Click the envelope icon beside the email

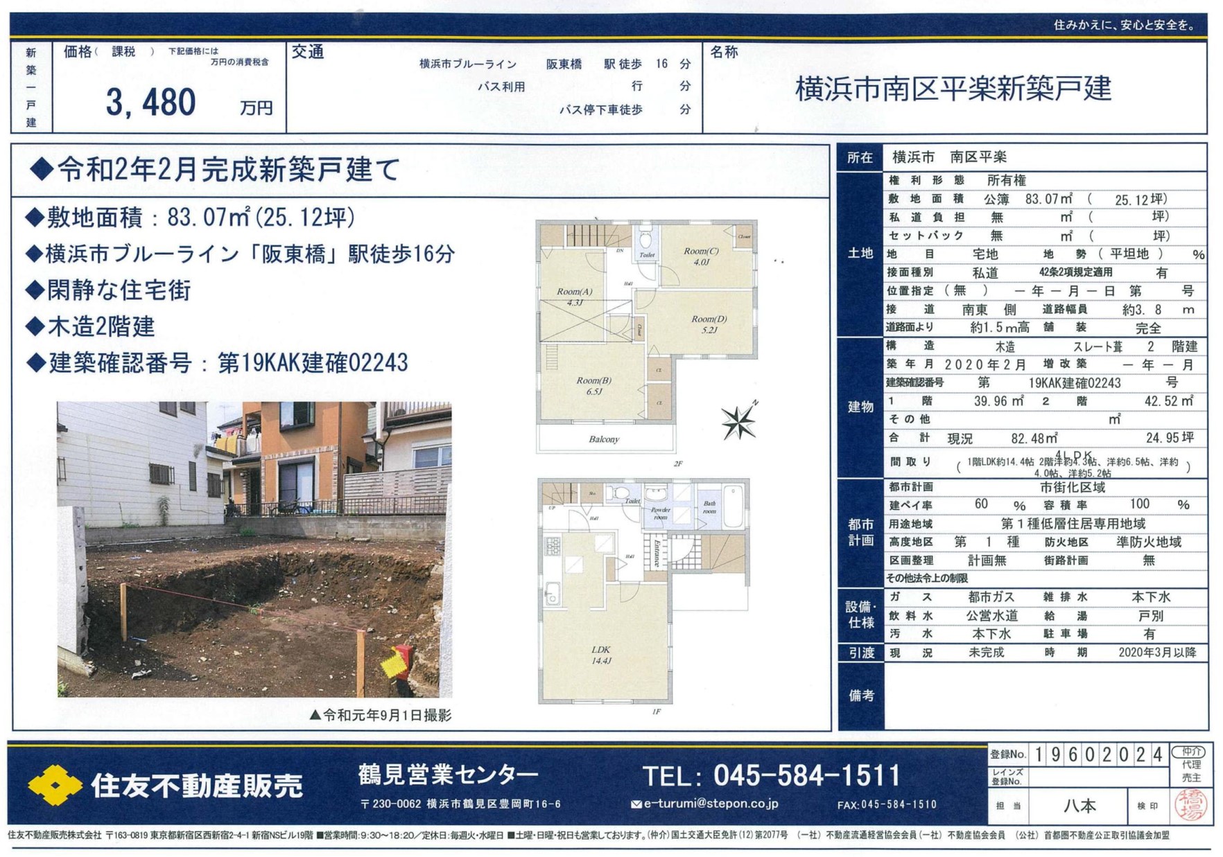[x=636, y=804]
